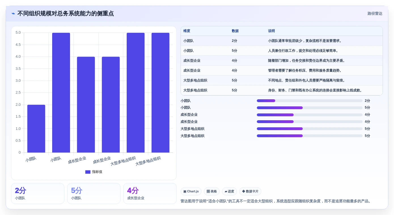Select row 人员兼任行政工作，提交和处理必须足够简单
This screenshot has height=215, width=394.
(x=282, y=51)
